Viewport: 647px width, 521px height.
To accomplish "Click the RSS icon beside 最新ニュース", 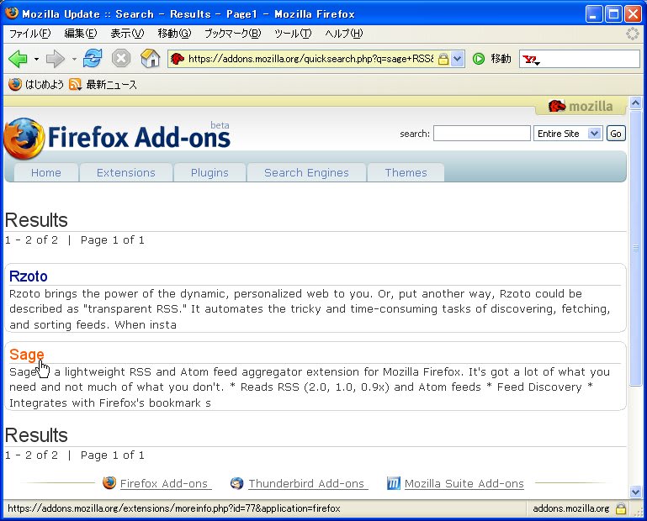I will (75, 85).
